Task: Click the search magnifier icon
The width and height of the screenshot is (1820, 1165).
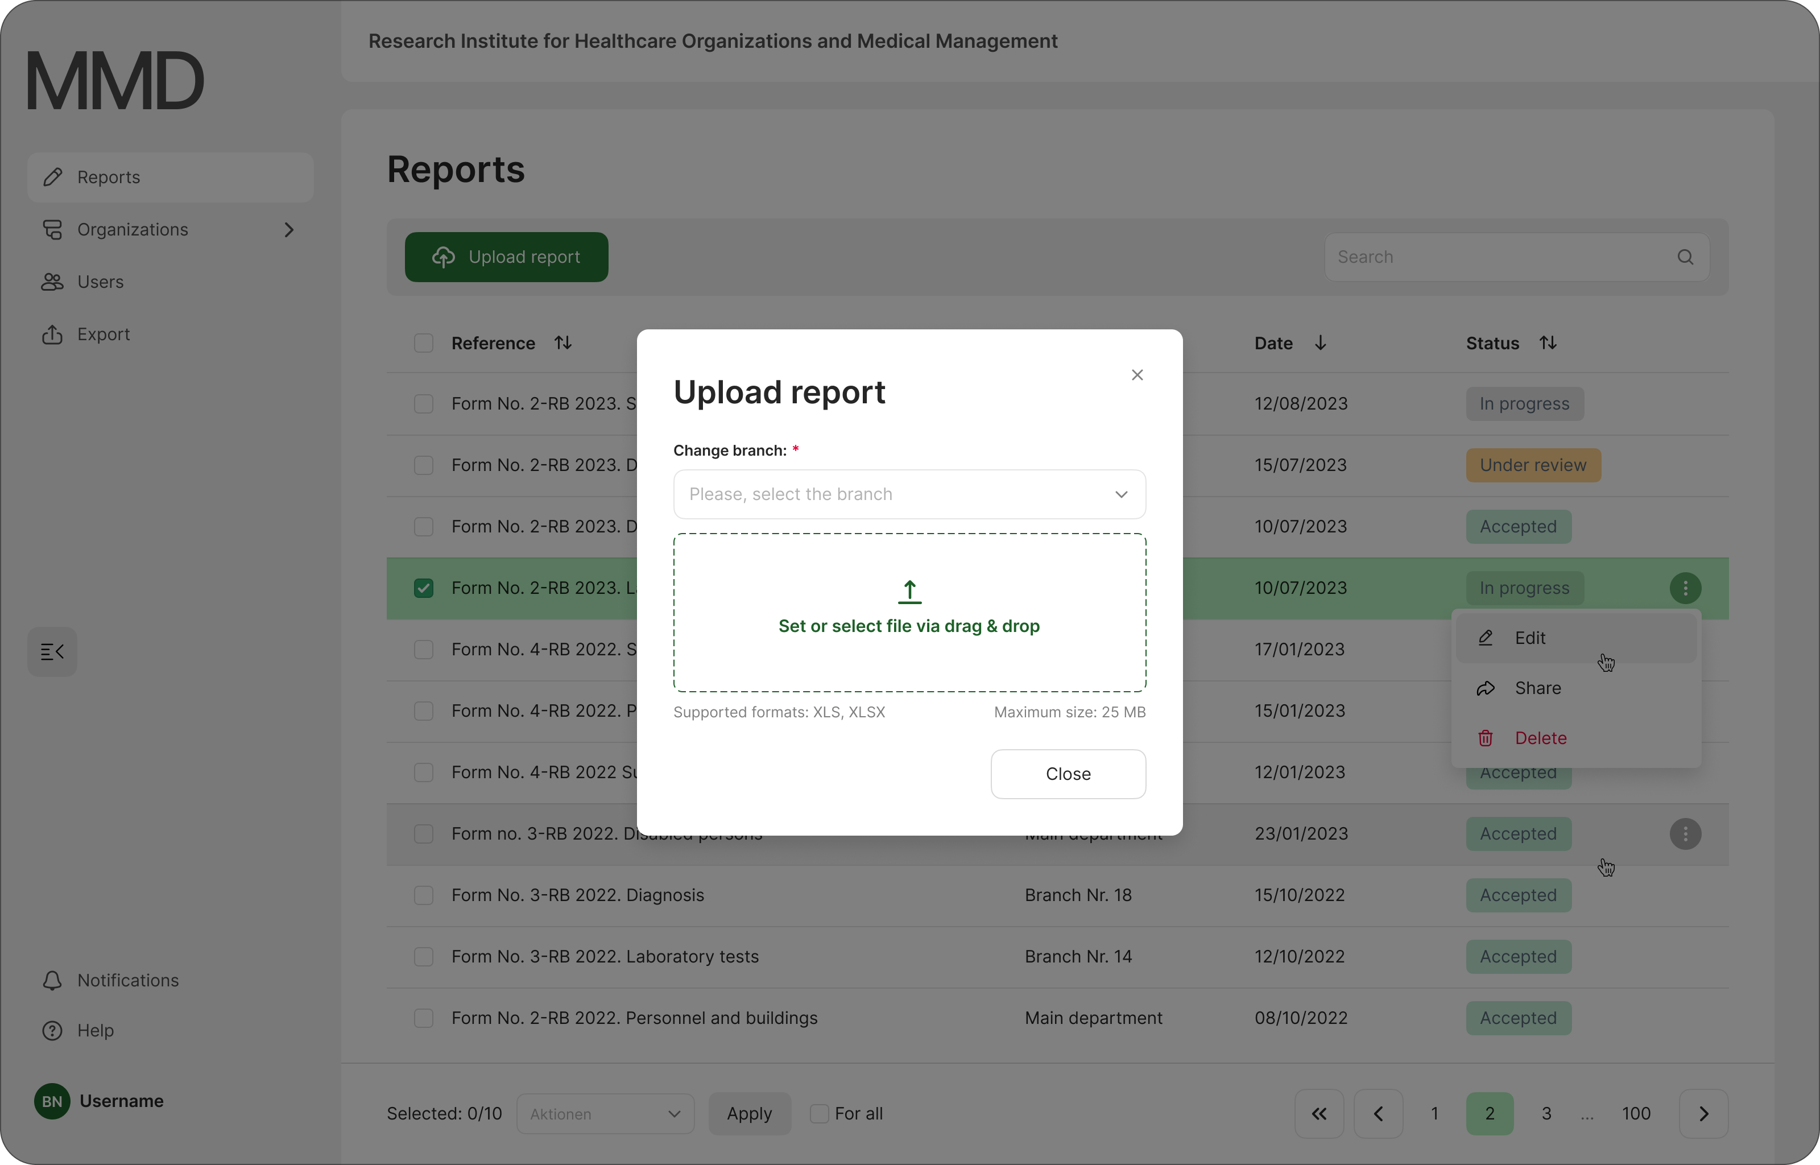Action: pos(1685,257)
